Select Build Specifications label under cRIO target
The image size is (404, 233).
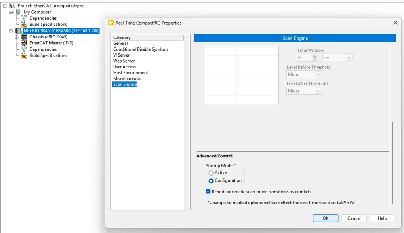(48, 55)
